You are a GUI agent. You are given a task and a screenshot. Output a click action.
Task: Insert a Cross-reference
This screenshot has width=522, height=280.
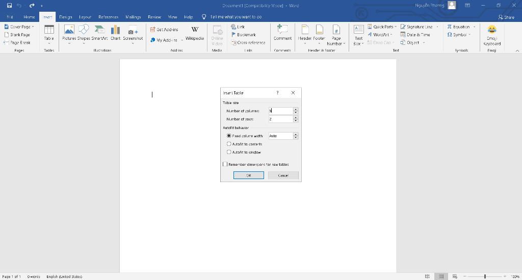248,43
